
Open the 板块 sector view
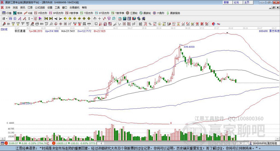coord(17,13)
